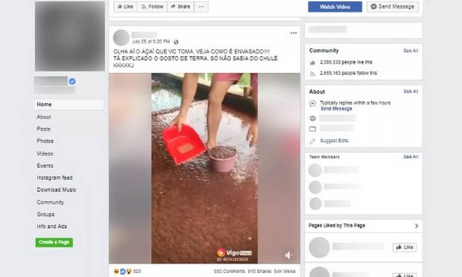Go to Photos in left sidebar
Viewport: 462px width, 277px height.
pos(45,141)
